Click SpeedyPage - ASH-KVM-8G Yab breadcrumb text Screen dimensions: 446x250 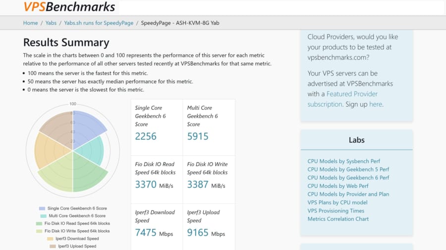click(x=180, y=23)
